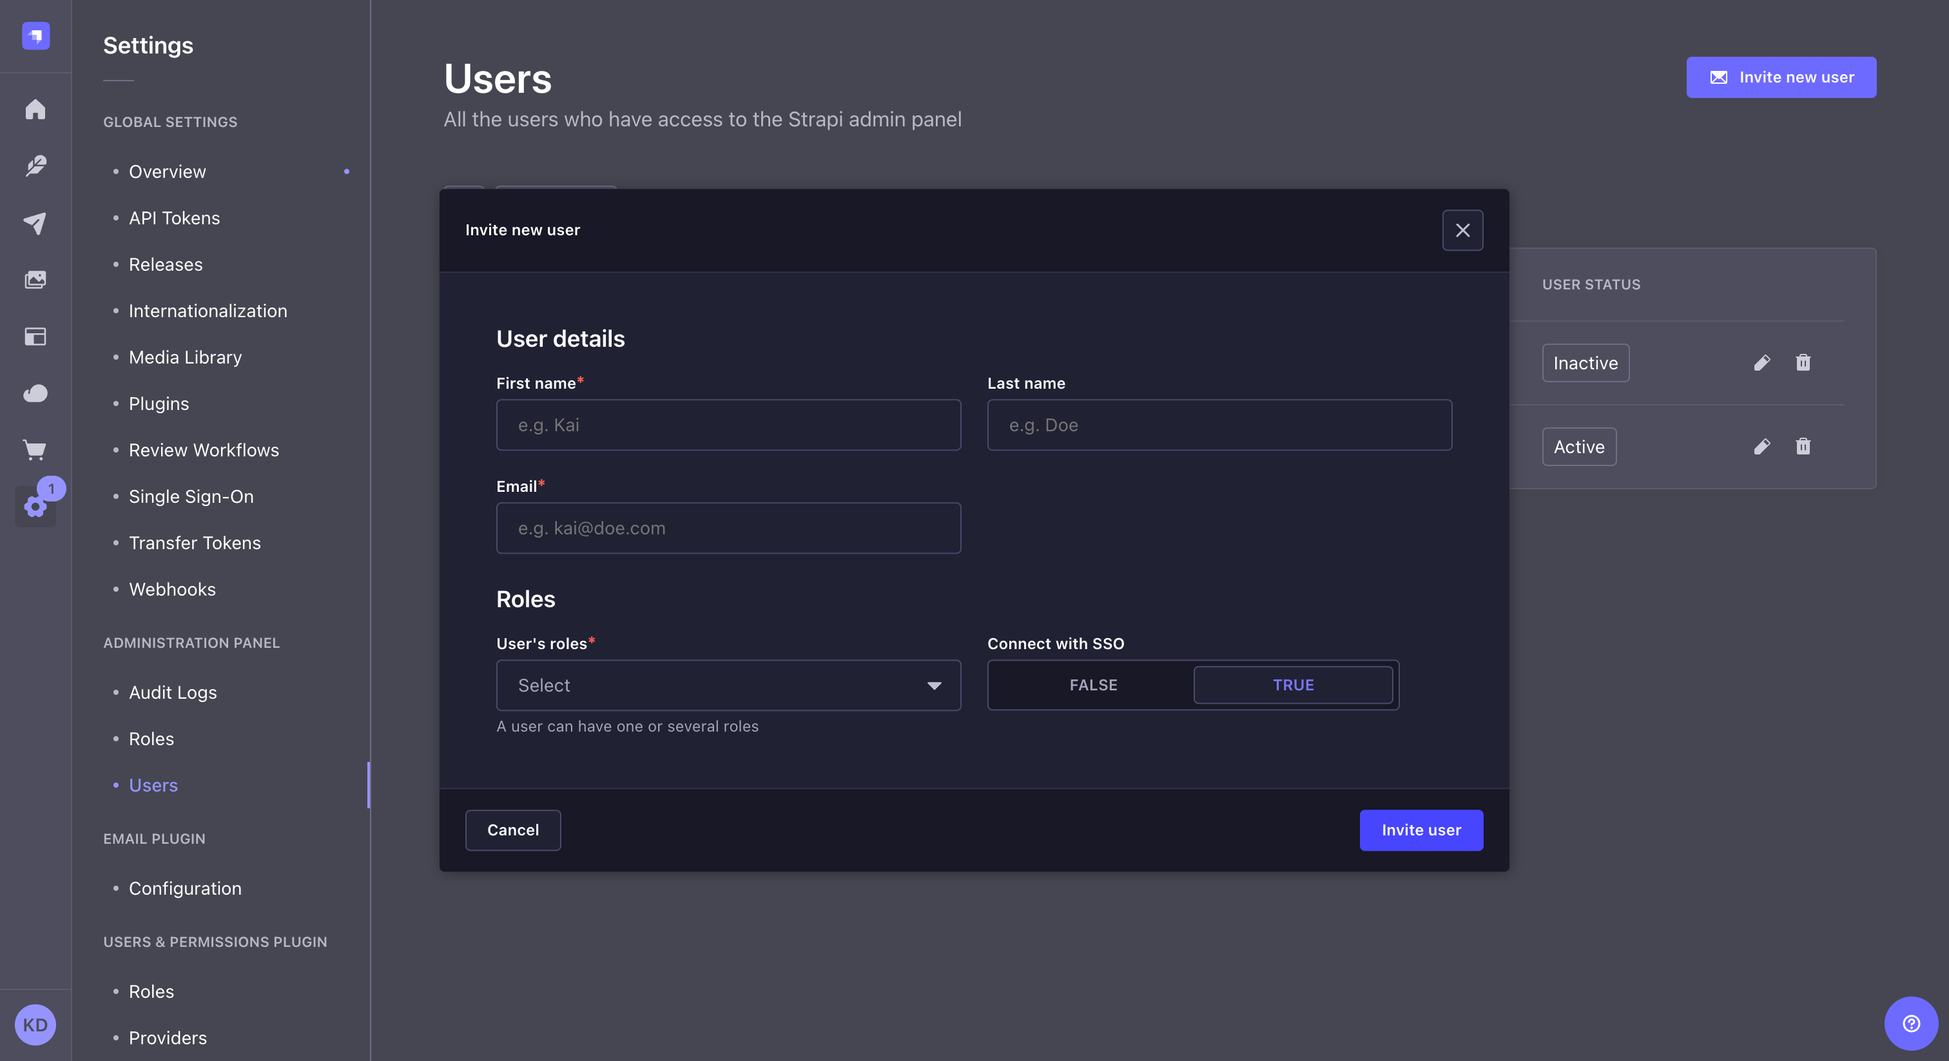Open Strapi Cloud via the cloud icon
This screenshot has width=1949, height=1061.
coord(35,392)
